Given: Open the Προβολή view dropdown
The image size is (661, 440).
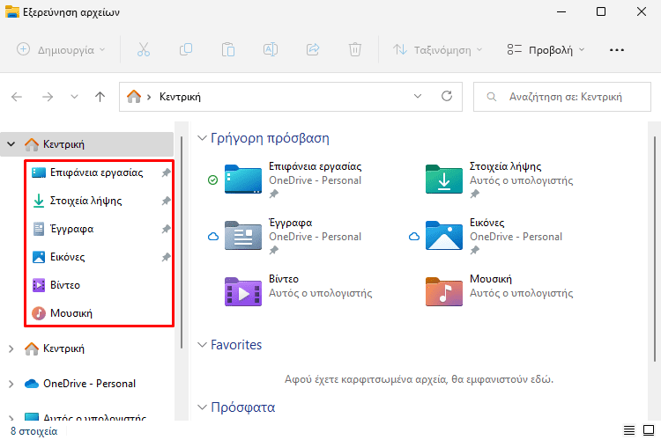Looking at the screenshot, I should (x=546, y=49).
